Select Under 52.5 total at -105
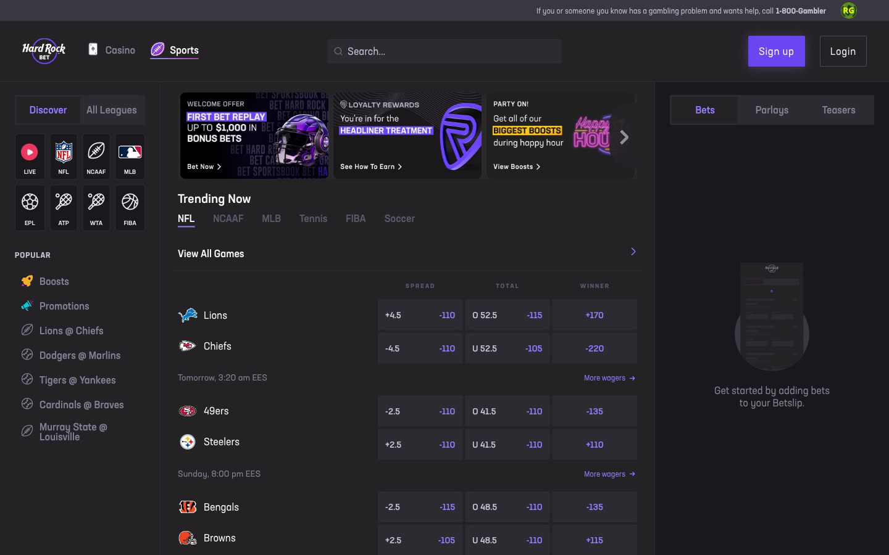Viewport: 889px width, 555px height. click(507, 348)
